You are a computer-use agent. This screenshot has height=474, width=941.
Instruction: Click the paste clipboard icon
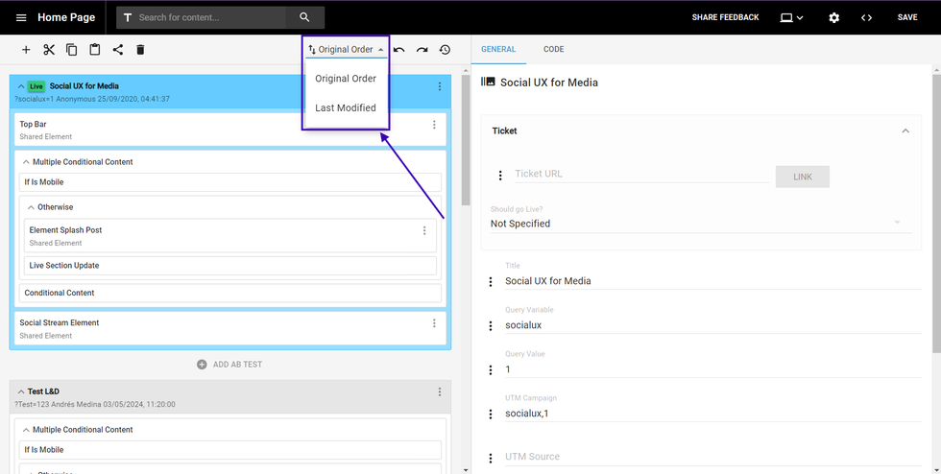[x=94, y=50]
